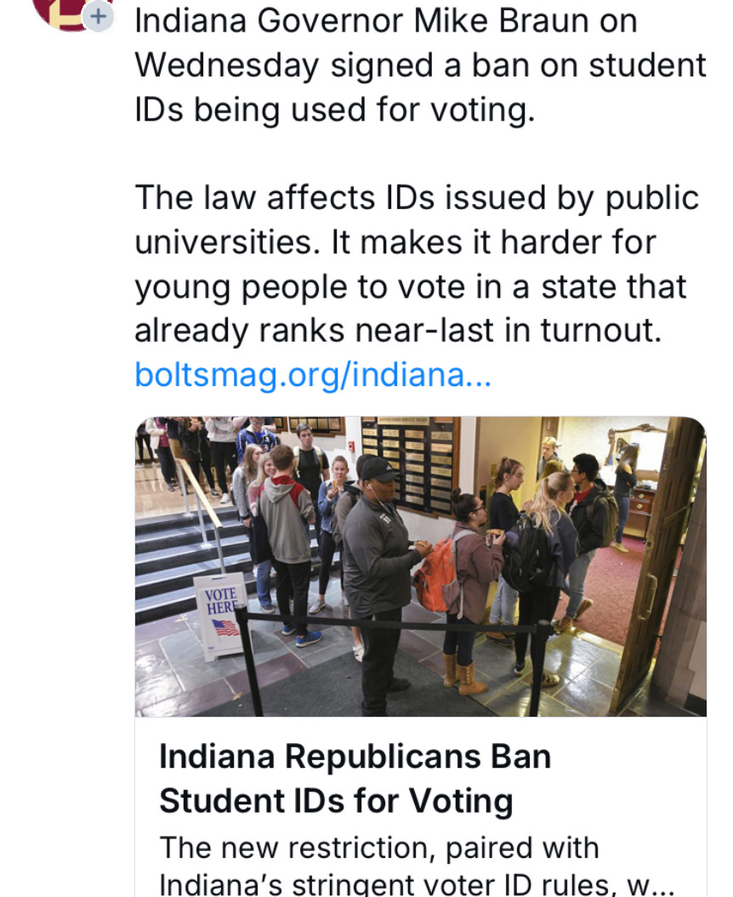The height and width of the screenshot is (897, 733).
Task: Open the boltsmag.org/indiana link
Action: [x=313, y=375]
